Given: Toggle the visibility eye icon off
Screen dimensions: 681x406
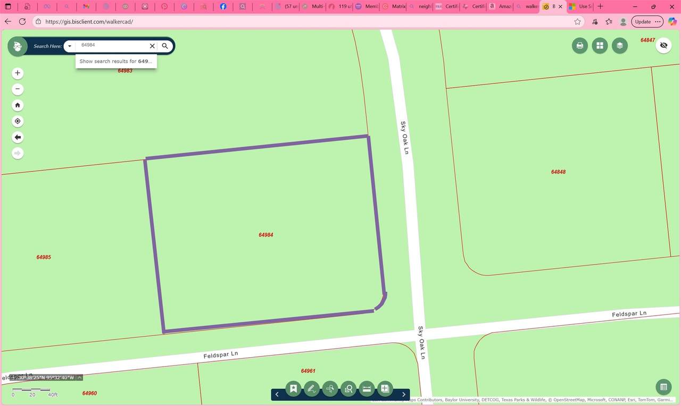Looking at the screenshot, I should (663, 46).
